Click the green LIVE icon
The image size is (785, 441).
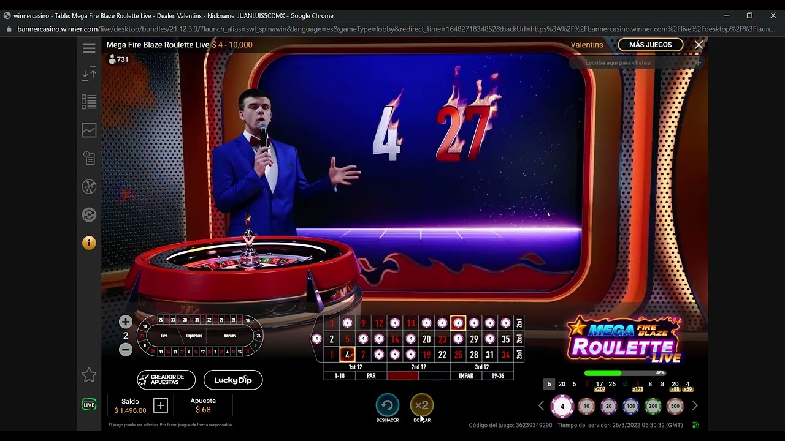(x=89, y=404)
